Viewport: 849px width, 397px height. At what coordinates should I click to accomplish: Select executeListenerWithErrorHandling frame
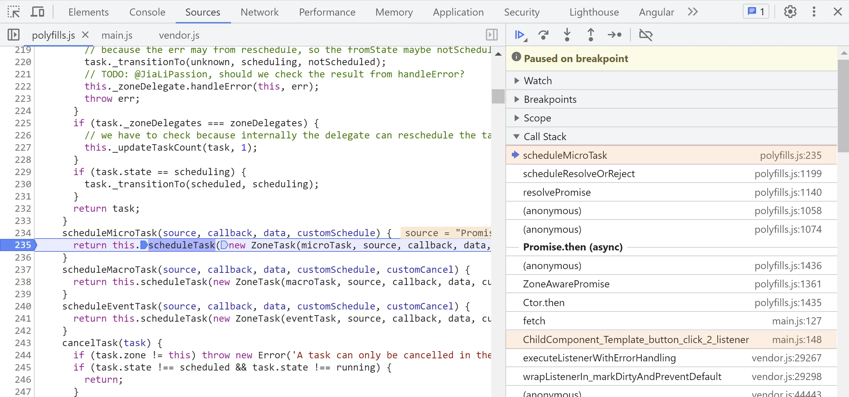pos(671,358)
